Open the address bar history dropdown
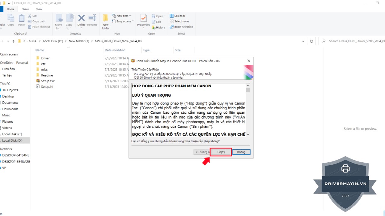Screen dimensions: 385x216 click(303, 41)
